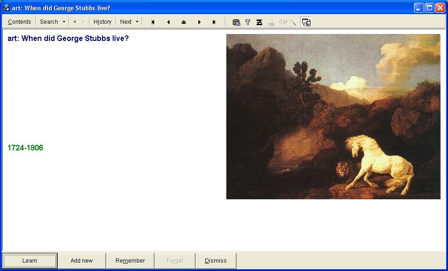Jump to the last element arrow
The height and width of the screenshot is (271, 448).
(214, 22)
